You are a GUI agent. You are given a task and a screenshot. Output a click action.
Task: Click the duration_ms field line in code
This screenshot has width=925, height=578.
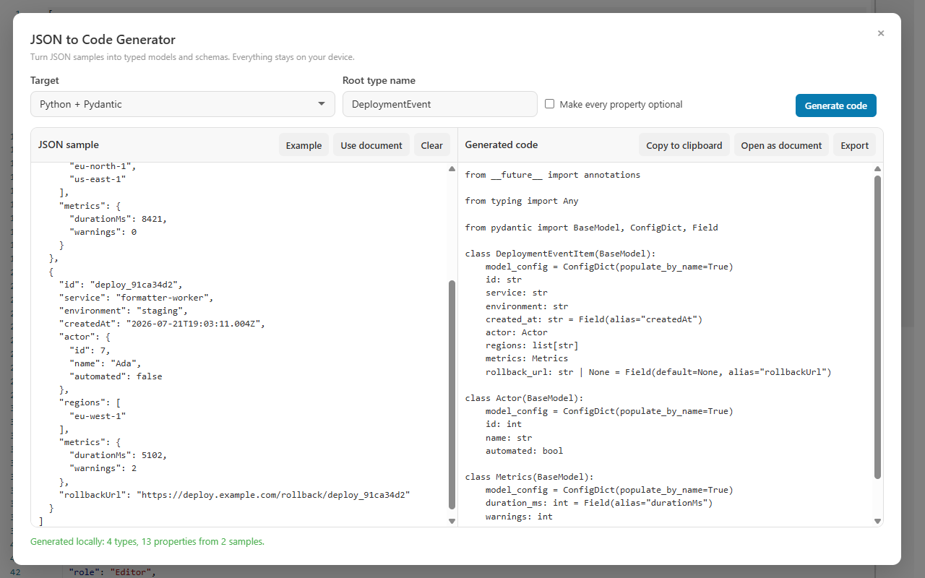[x=599, y=503]
